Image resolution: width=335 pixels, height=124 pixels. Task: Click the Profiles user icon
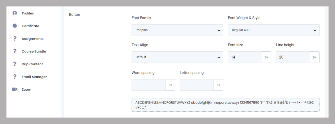click(15, 13)
